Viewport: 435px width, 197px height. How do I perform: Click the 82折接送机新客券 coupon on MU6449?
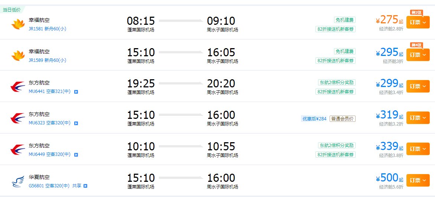click(336, 154)
